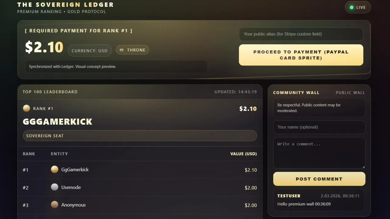390x219 pixels.
Task: Click the Sovereign Seat bar
Action: (x=140, y=136)
